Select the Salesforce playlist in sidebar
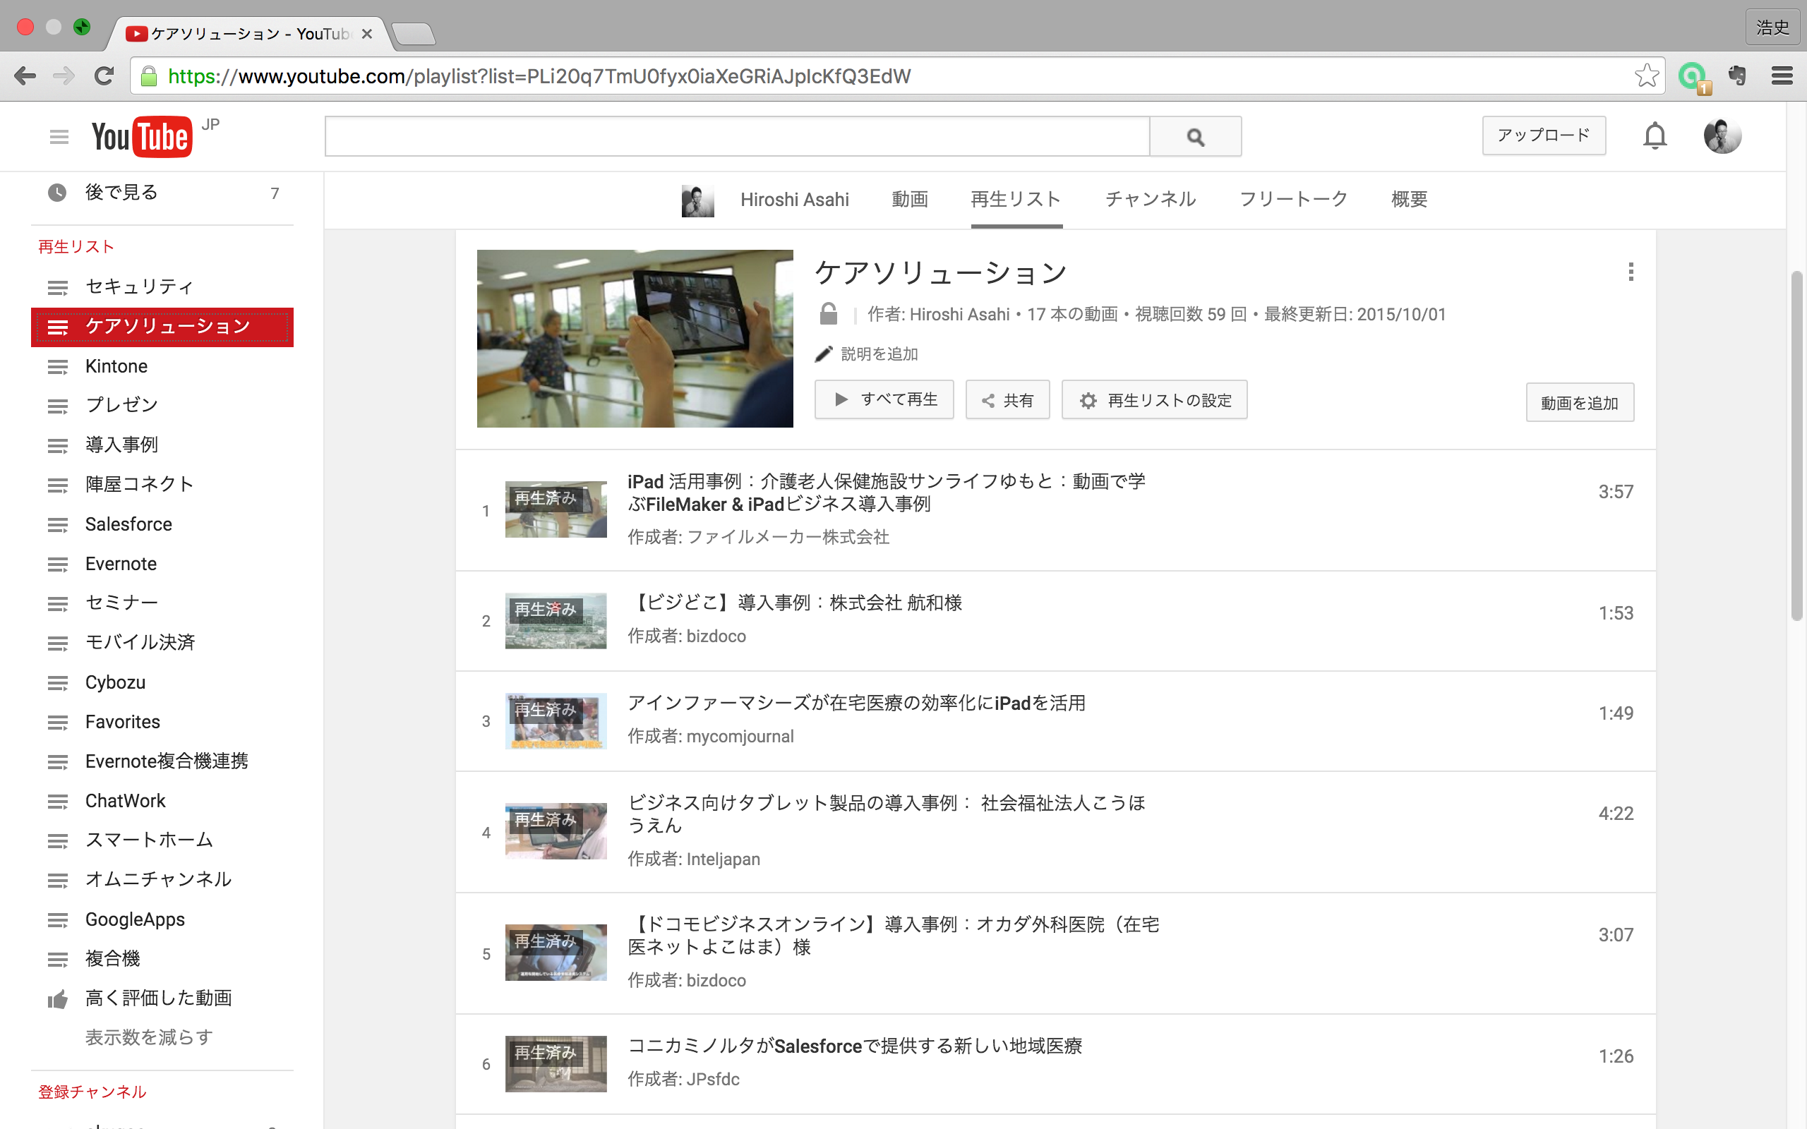Image resolution: width=1807 pixels, height=1129 pixels. 162,524
